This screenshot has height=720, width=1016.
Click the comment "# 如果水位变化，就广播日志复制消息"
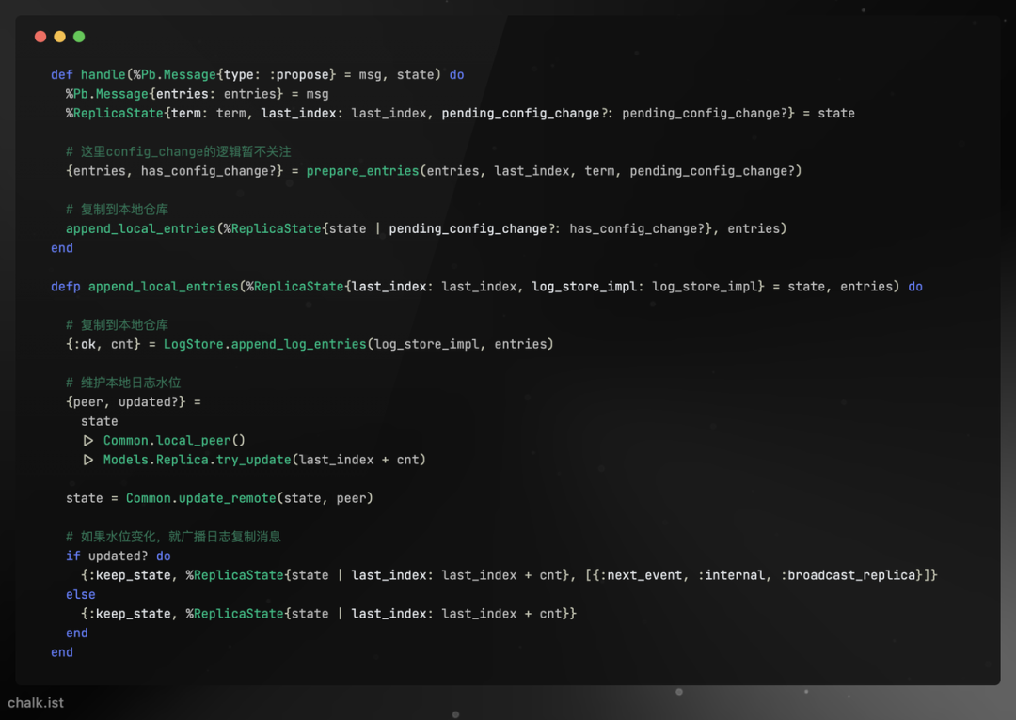click(173, 537)
